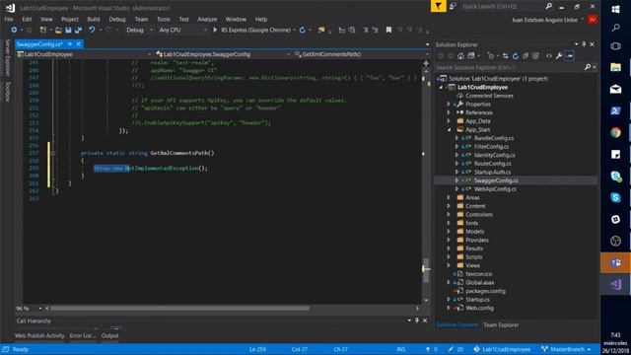The width and height of the screenshot is (631, 355).
Task: Collapse the App_Start folder
Action: pos(449,129)
